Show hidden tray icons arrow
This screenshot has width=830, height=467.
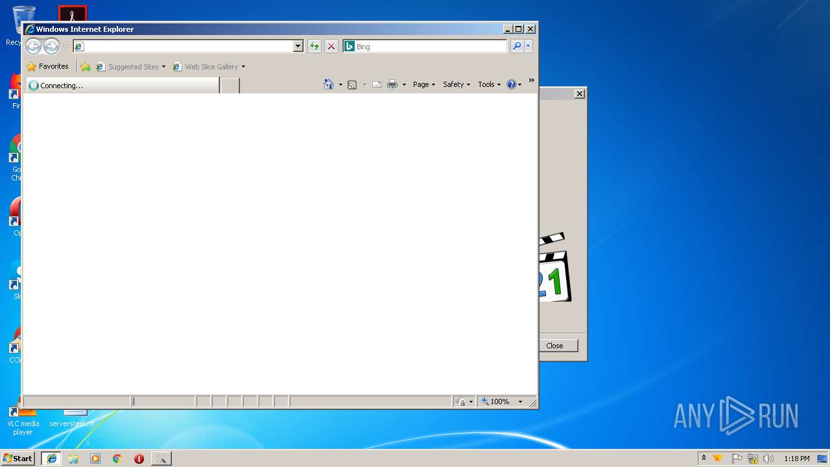tap(704, 459)
